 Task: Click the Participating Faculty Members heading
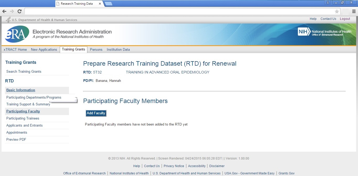point(125,101)
